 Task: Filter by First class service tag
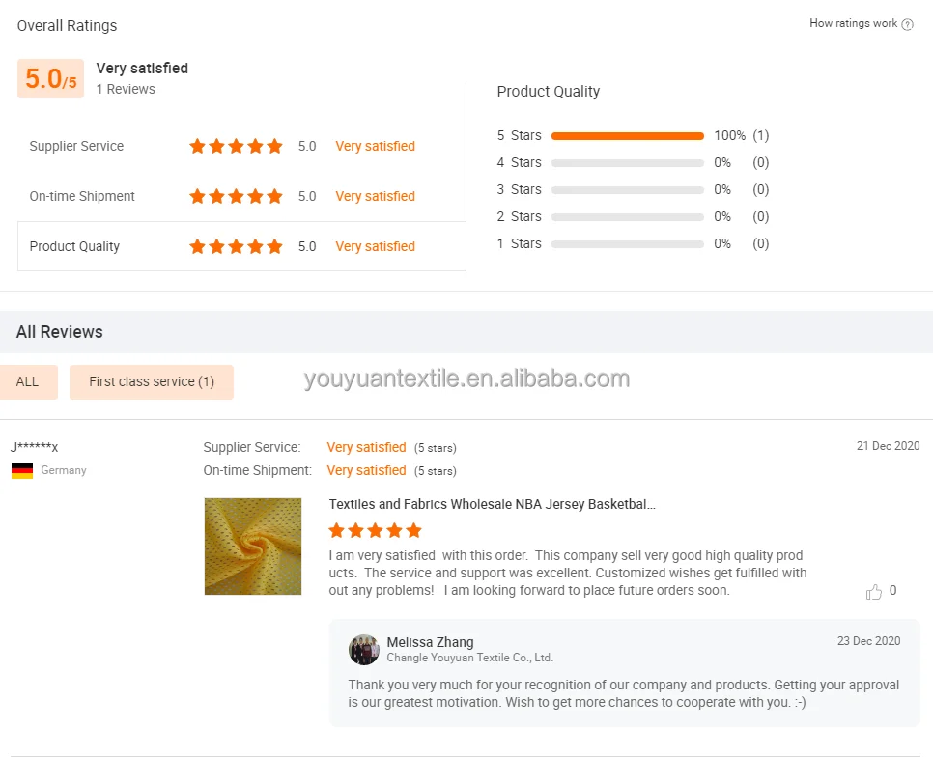click(152, 382)
